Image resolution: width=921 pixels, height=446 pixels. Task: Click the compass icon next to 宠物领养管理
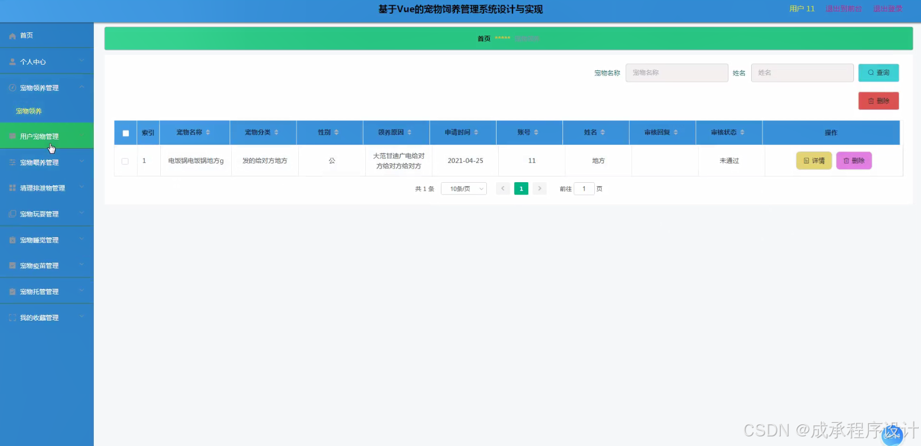[12, 88]
